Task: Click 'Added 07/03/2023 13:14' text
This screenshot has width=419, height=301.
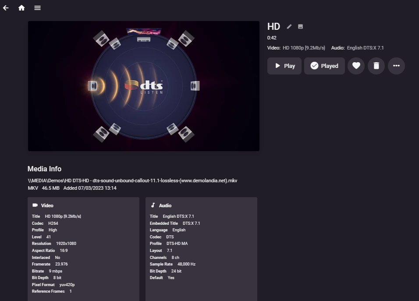Action: pos(90,188)
